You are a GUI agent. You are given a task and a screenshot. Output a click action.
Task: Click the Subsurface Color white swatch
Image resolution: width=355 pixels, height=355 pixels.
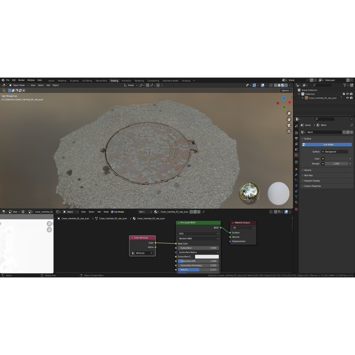pos(207,257)
